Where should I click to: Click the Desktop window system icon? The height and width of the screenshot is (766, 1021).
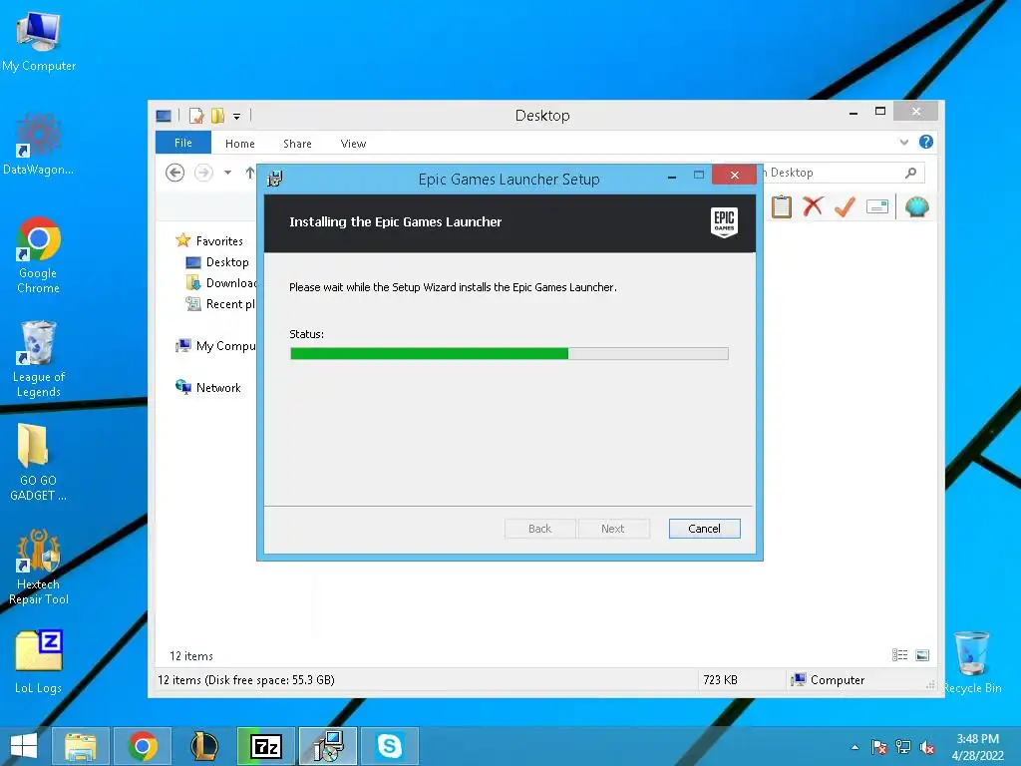[x=164, y=116]
